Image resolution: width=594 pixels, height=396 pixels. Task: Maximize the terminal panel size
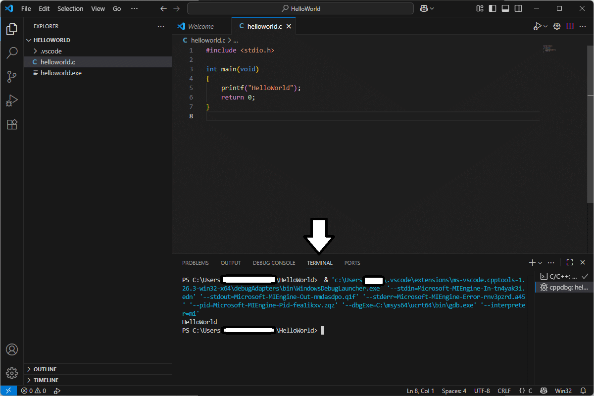[x=569, y=262]
